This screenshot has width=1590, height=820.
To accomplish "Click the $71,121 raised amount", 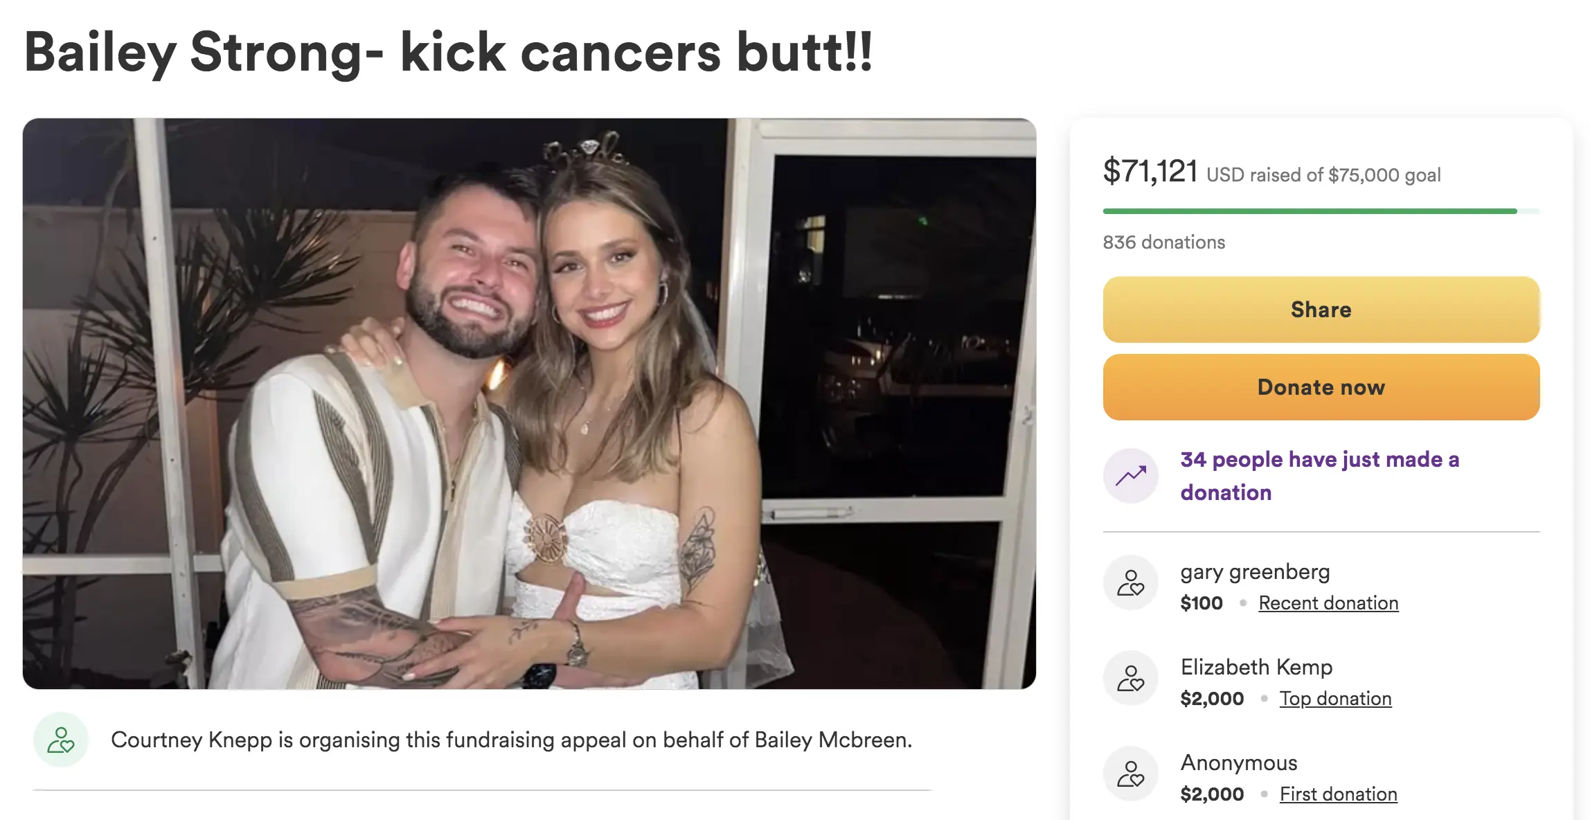I will [1150, 171].
